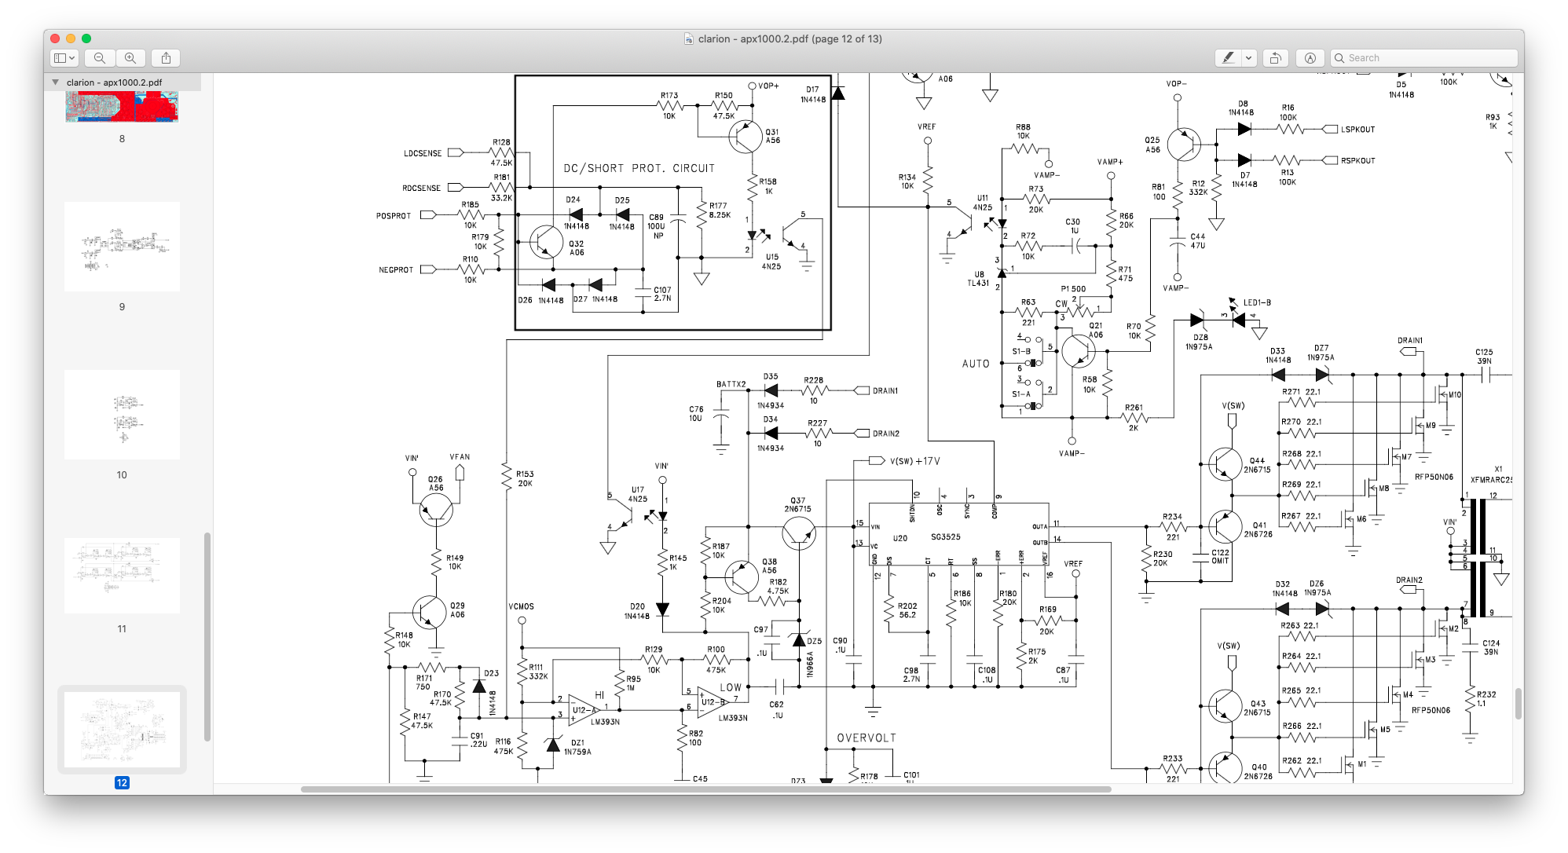Screen dimensions: 1568x853
Task: Click the LDCSENSE input label
Action: point(423,153)
